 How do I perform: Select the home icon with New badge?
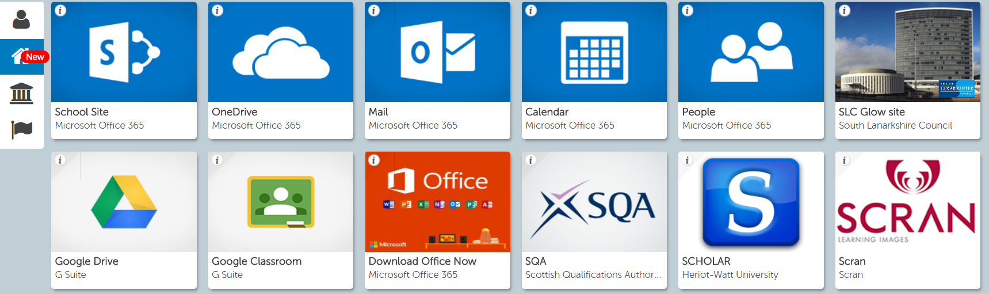[20, 56]
